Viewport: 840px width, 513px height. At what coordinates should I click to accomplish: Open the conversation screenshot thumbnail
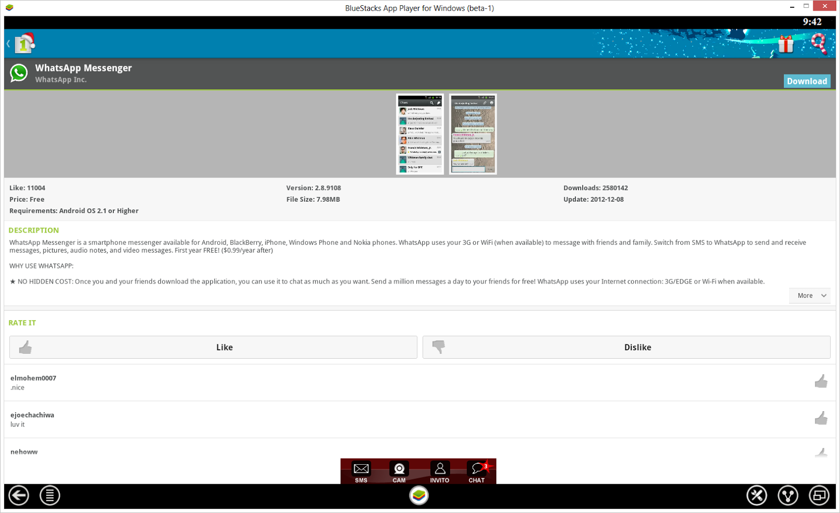473,134
